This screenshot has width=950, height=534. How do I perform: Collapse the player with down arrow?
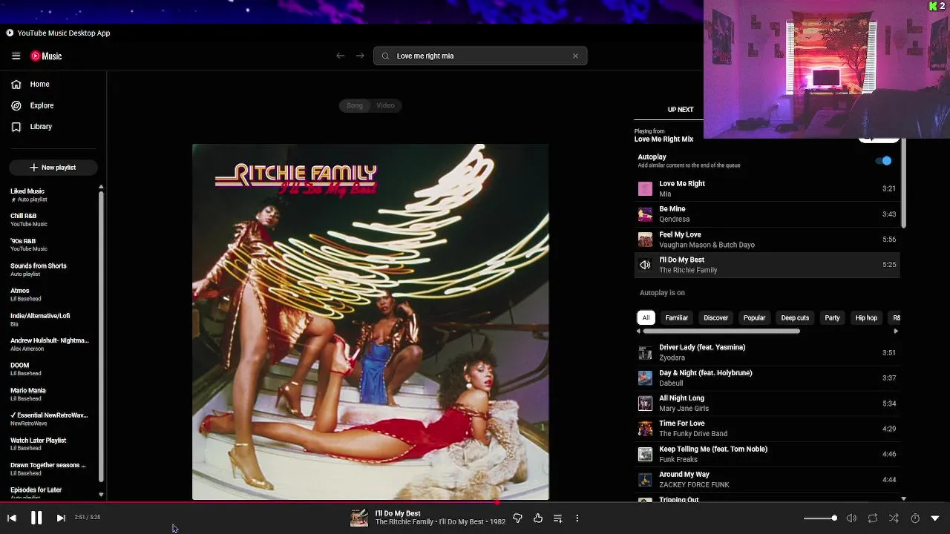935,518
